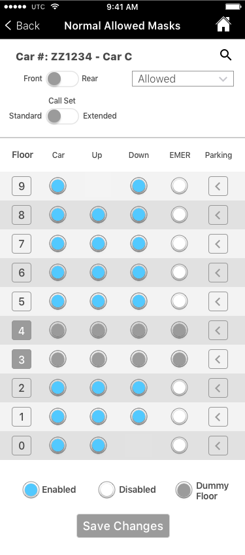Expand parking options for floor 7
Image resolution: width=245 pixels, height=555 pixels.
coord(218,244)
